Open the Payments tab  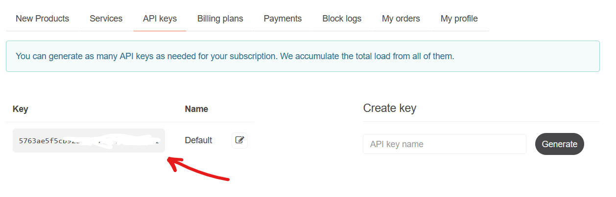[x=283, y=19]
